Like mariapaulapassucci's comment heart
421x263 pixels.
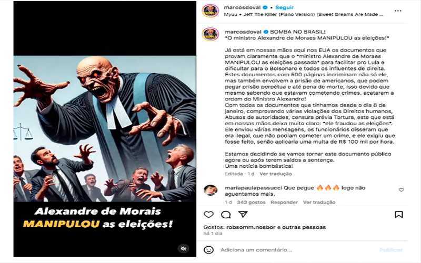point(401,190)
